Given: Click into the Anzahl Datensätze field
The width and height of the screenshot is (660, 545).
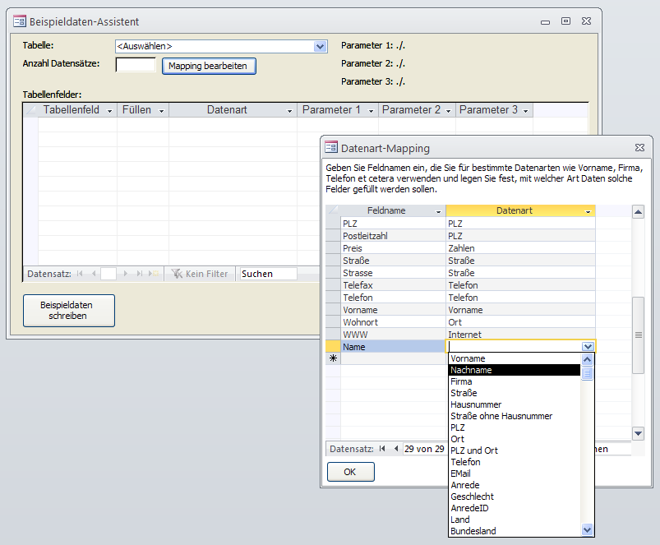Looking at the screenshot, I should click(136, 65).
